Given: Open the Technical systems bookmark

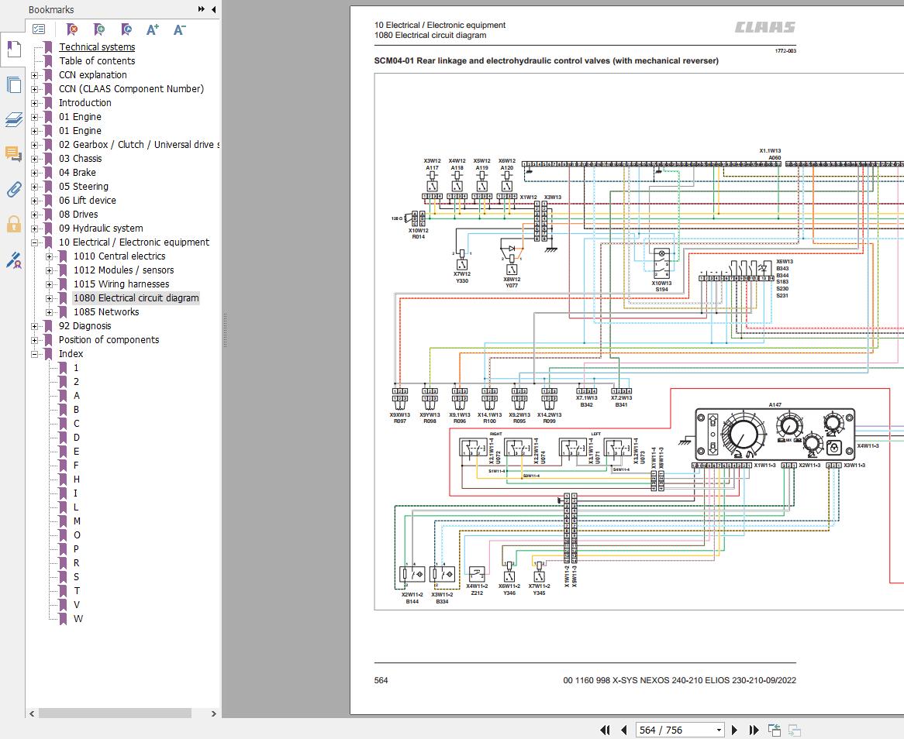Looking at the screenshot, I should (x=97, y=47).
